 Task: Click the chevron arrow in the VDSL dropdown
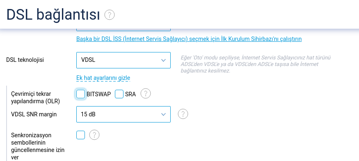(x=163, y=60)
